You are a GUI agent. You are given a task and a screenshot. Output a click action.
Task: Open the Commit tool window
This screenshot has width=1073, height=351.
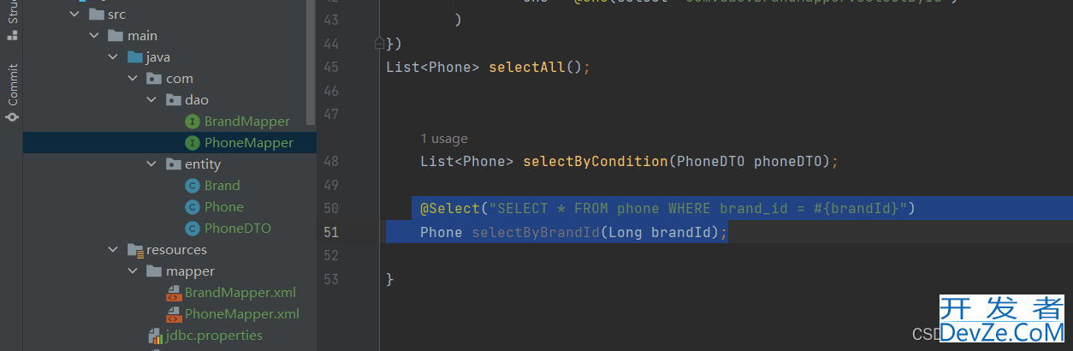click(x=12, y=92)
